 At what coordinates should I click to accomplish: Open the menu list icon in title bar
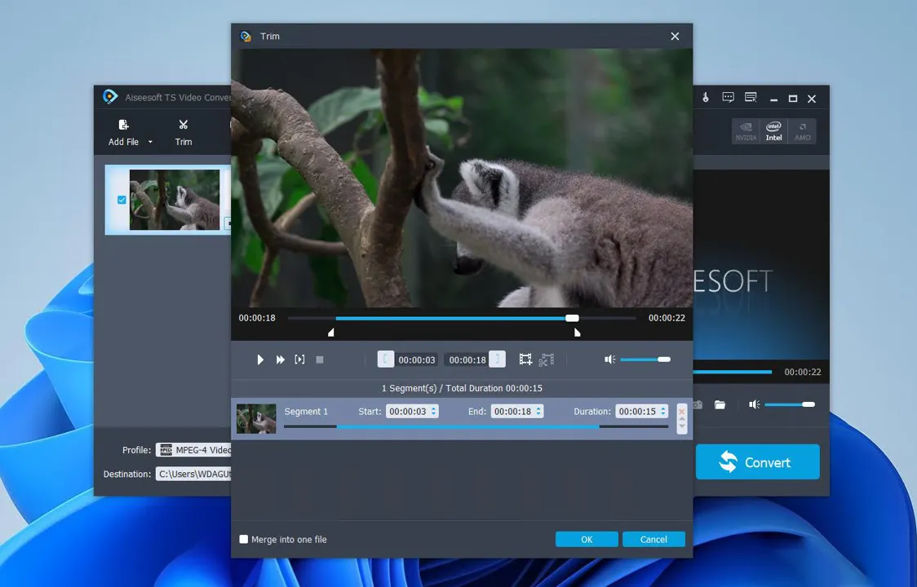[x=751, y=98]
